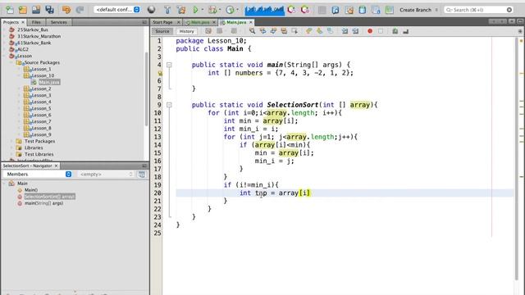Click Find Previous Occurrence icon

point(262,31)
